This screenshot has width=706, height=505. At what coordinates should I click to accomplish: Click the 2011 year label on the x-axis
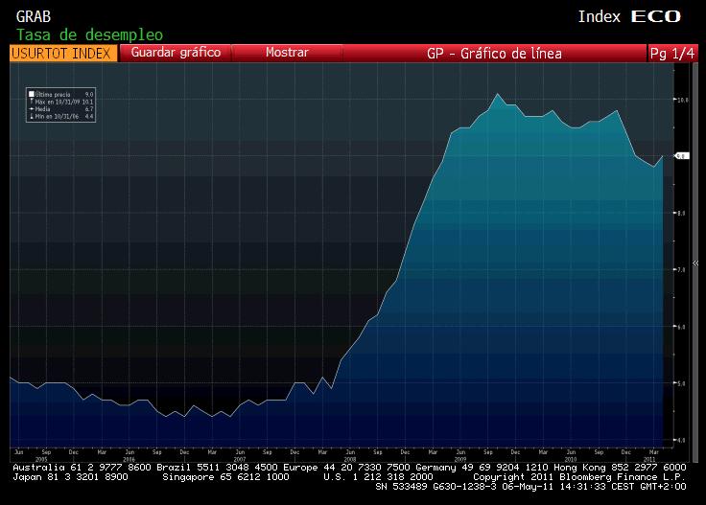point(649,459)
